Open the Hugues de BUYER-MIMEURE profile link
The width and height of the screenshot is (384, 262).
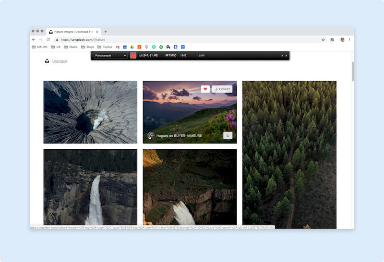pos(179,136)
